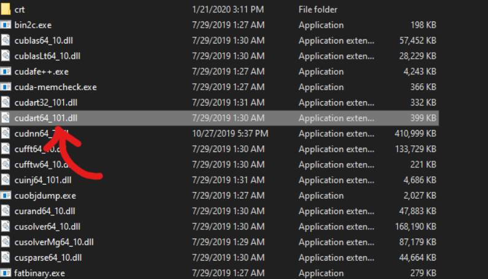Click the File folder type of crt
The image size is (488, 279).
pos(318,10)
